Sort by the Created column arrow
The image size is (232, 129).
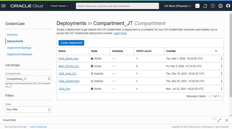pyautogui.click(x=216, y=51)
